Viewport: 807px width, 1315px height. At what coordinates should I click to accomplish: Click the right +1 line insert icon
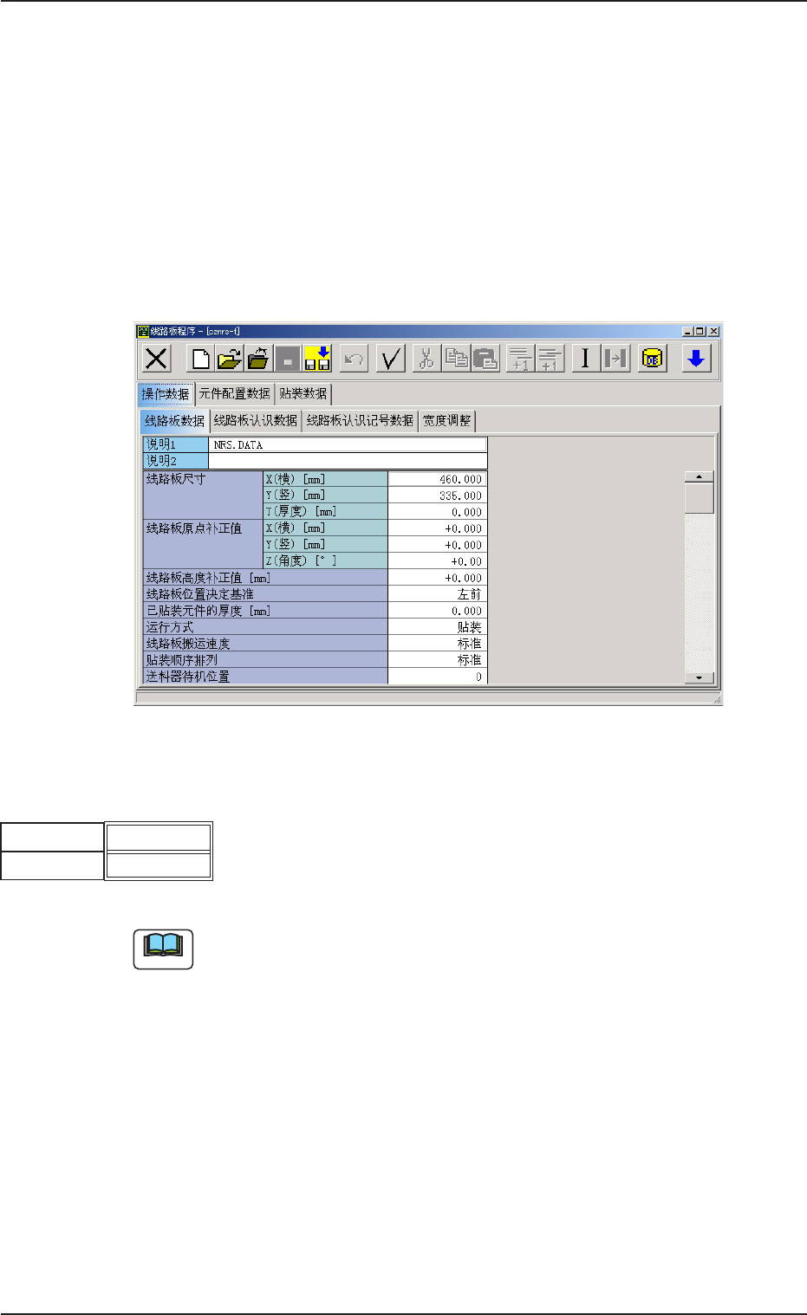[x=550, y=359]
